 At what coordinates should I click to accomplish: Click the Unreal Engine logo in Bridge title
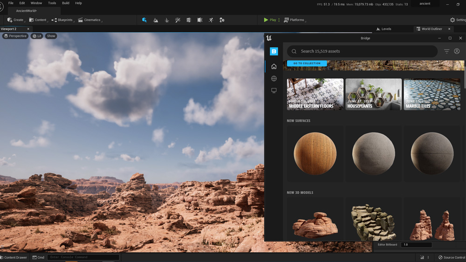point(269,38)
